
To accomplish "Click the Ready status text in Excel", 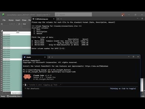I will click(x=3, y=96).
